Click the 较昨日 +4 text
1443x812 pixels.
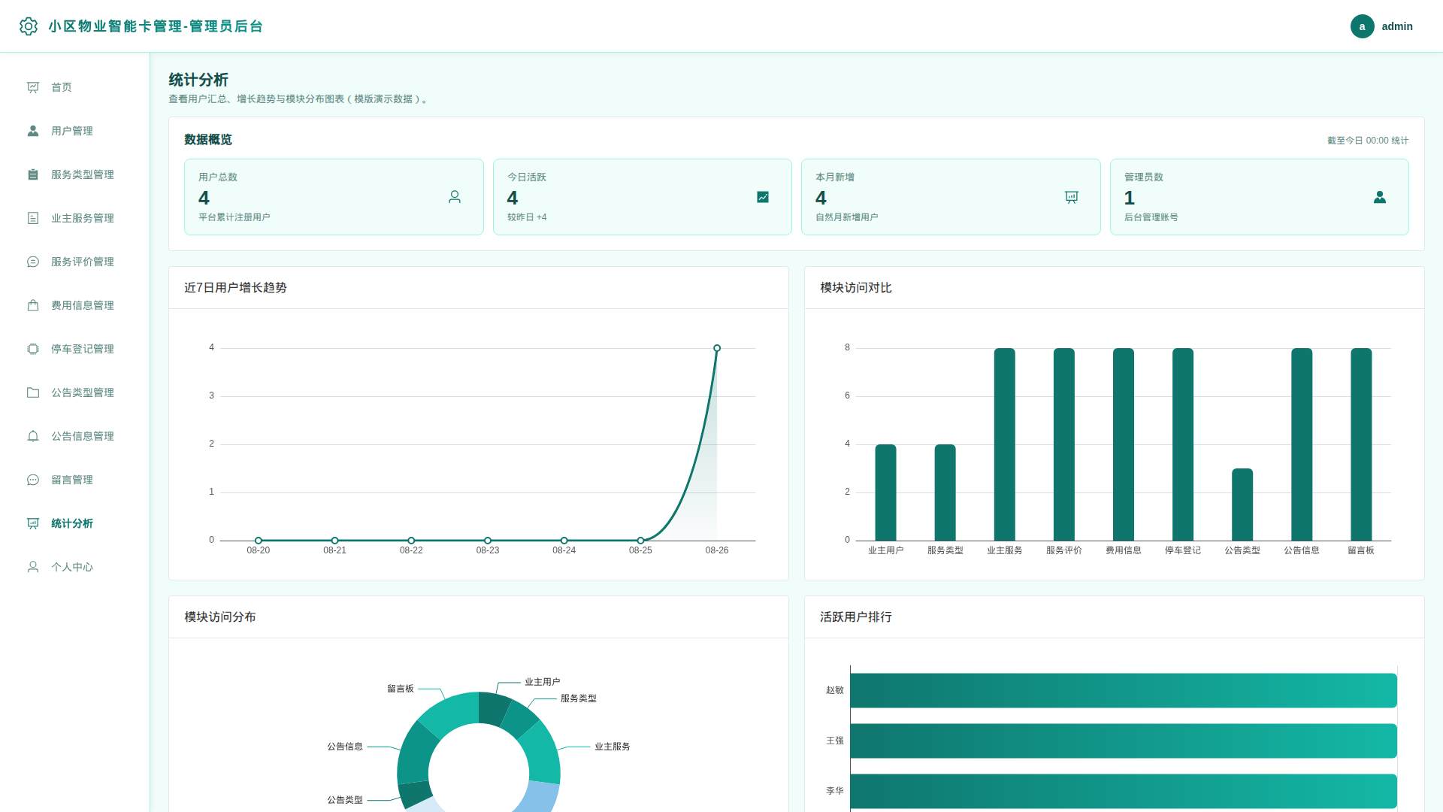click(527, 217)
